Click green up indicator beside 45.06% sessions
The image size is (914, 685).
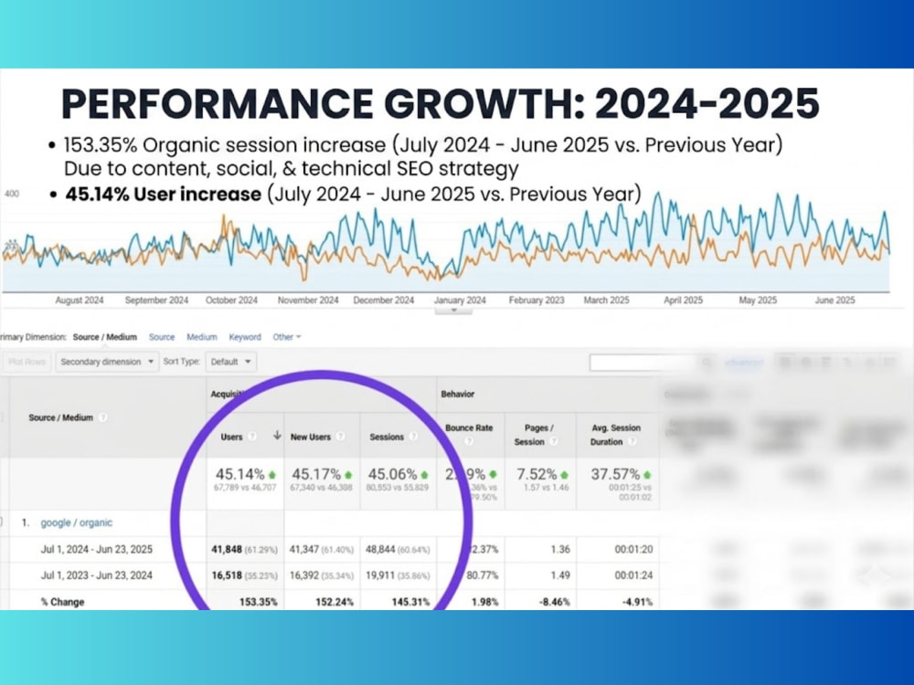(424, 475)
